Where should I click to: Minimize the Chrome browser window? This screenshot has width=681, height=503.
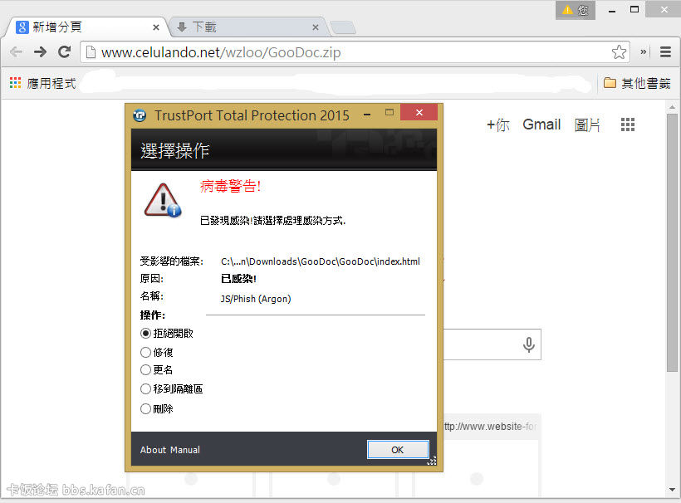[612, 11]
